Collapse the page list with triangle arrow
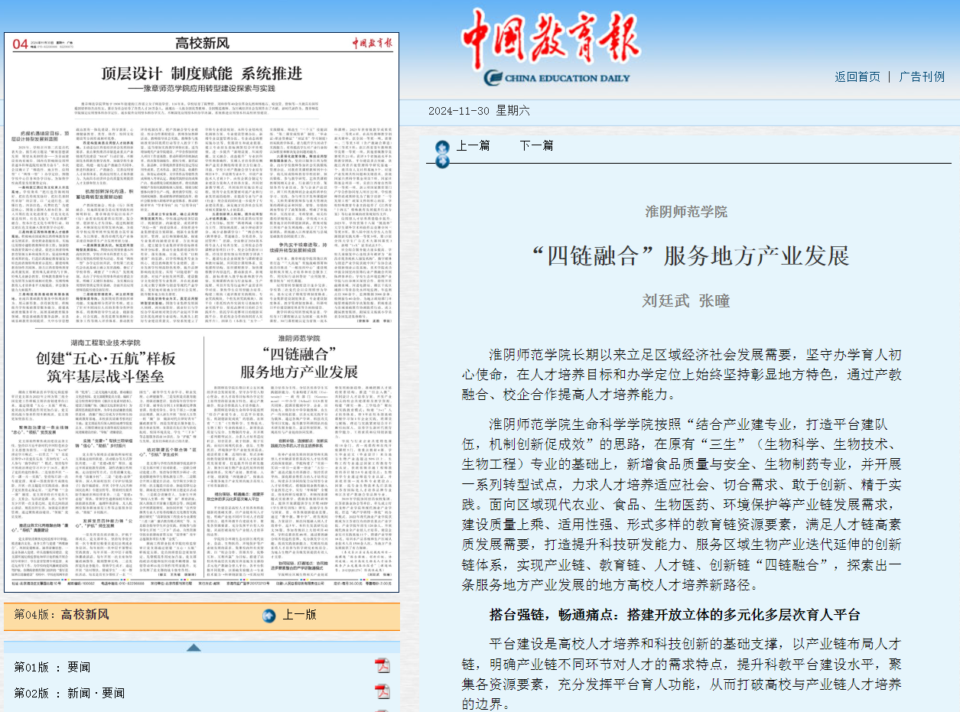Viewport: 960px width, 712px height. [x=194, y=647]
